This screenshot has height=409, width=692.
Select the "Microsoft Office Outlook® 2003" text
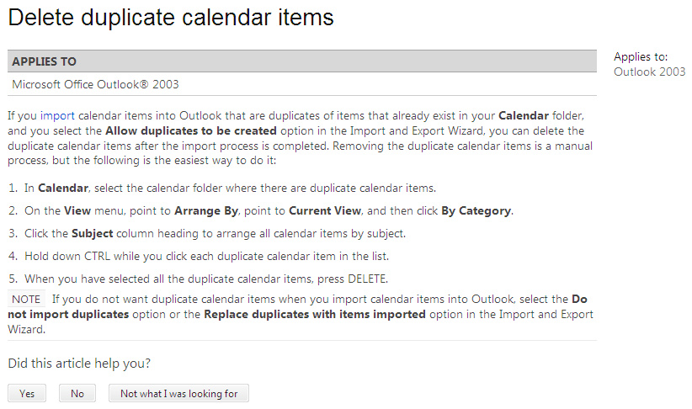click(95, 84)
